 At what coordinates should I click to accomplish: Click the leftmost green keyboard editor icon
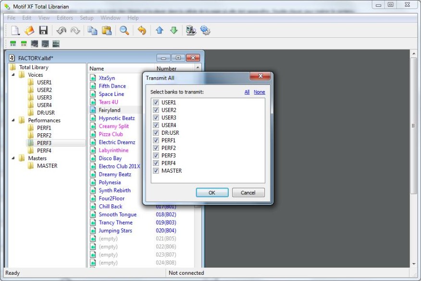click(x=13, y=44)
